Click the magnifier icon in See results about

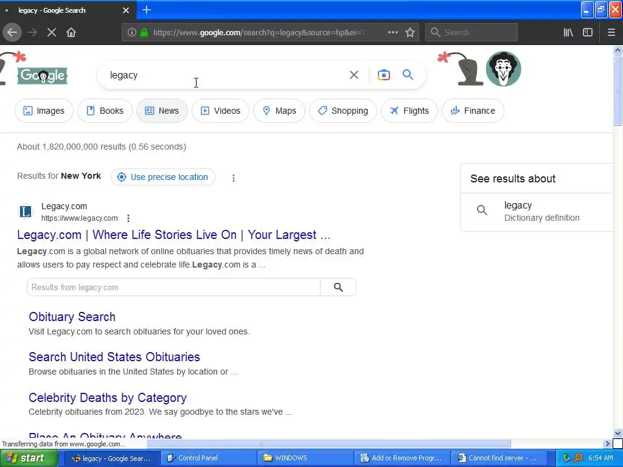(x=482, y=210)
